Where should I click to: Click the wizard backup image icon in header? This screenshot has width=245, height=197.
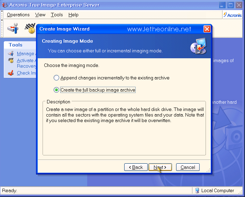pyautogui.click(x=198, y=46)
